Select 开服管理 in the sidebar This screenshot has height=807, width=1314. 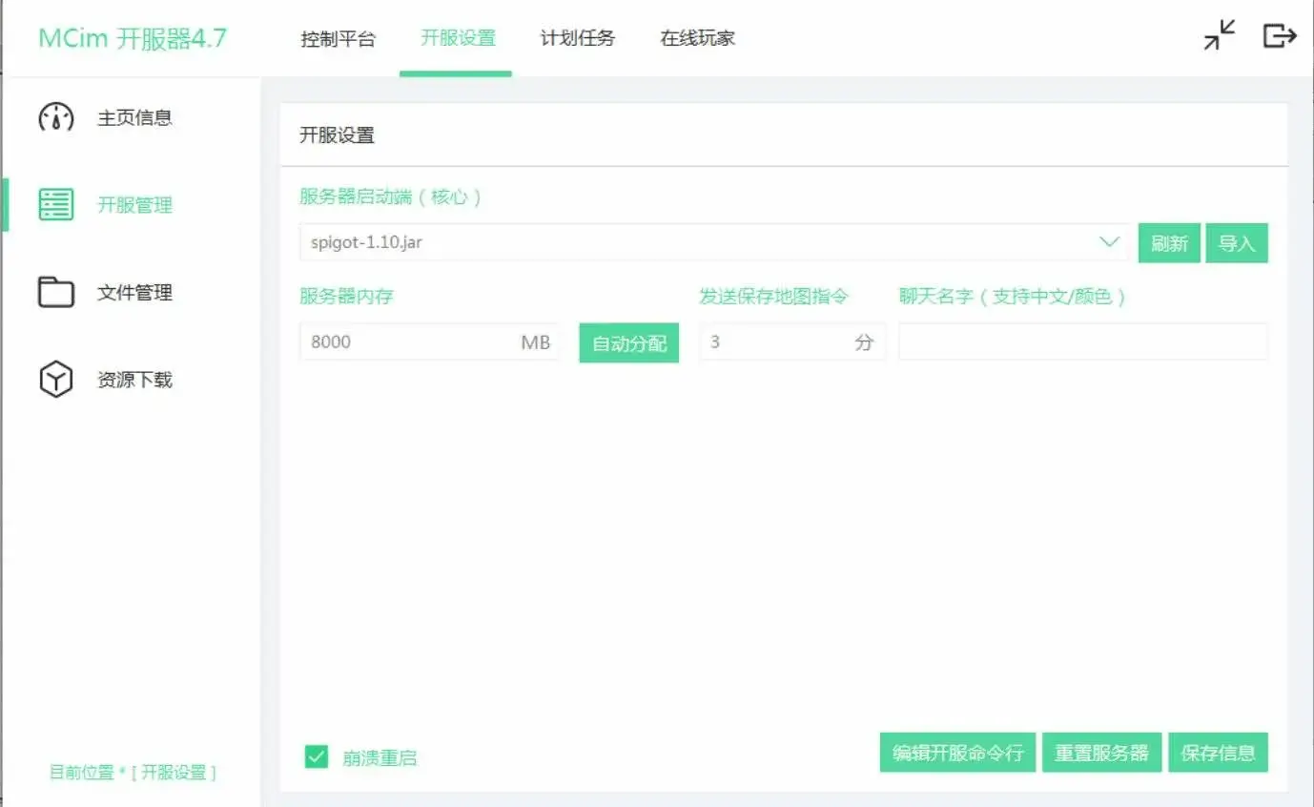(134, 205)
